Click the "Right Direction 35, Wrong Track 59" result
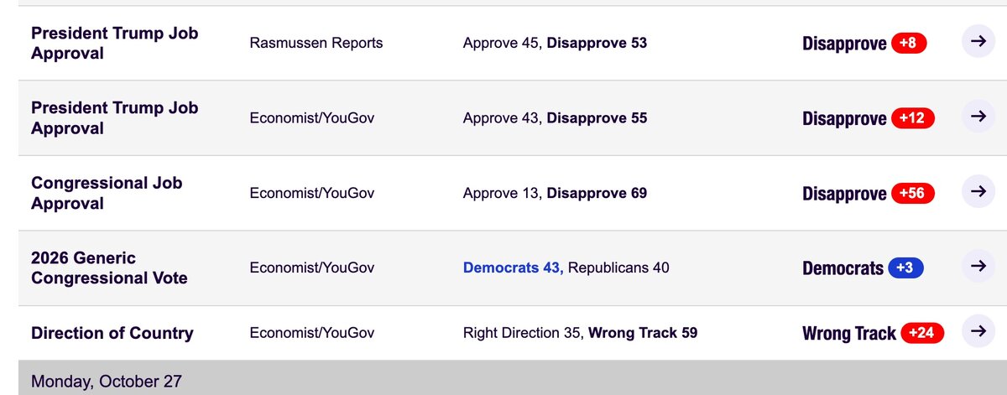Image resolution: width=1007 pixels, height=395 pixels. [580, 333]
